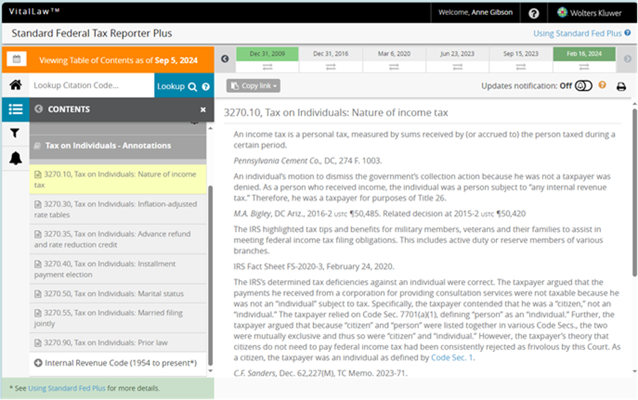Open the help question mark in the header

(x=534, y=13)
